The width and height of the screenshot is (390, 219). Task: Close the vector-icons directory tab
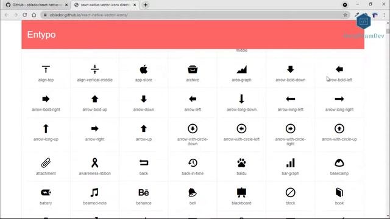pyautogui.click(x=135, y=5)
